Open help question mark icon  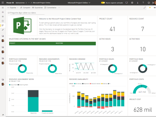(x=143, y=3)
